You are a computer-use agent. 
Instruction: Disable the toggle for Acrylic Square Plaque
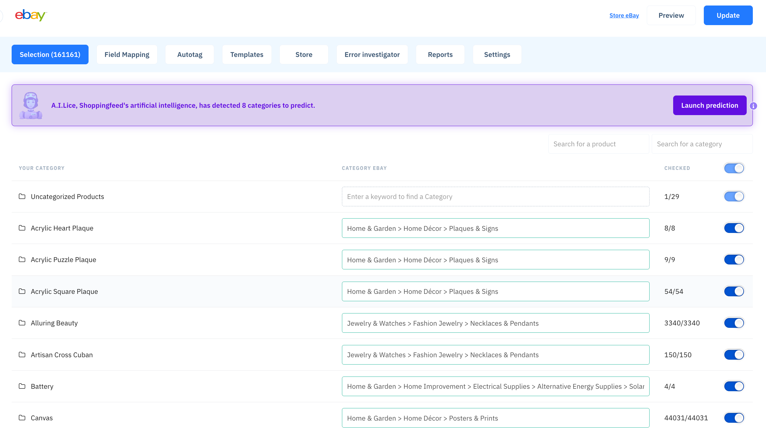[x=734, y=291]
